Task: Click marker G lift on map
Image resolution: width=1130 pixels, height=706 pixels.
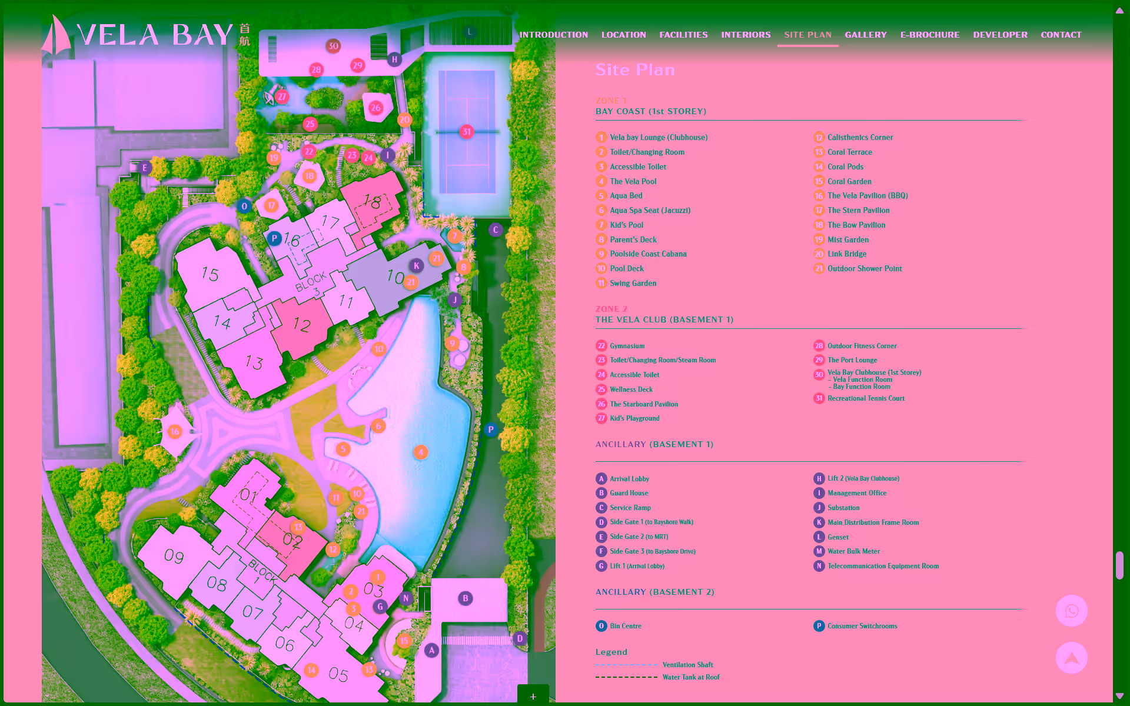Action: click(380, 606)
